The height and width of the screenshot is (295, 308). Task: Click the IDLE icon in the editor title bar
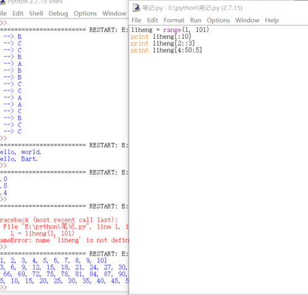coord(136,8)
